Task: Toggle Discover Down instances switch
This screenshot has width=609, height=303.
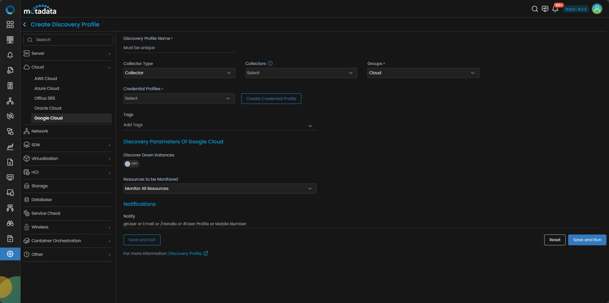Action: point(132,164)
